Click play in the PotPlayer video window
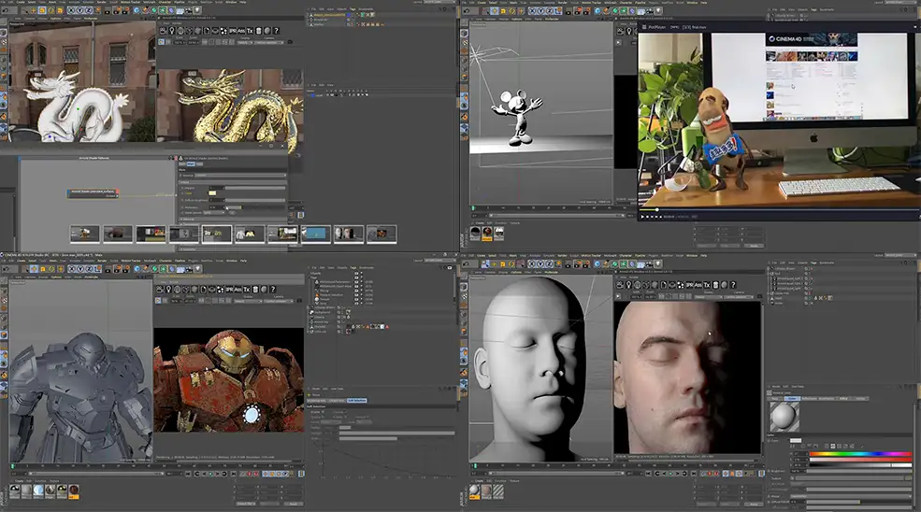This screenshot has height=512, width=921. click(x=642, y=217)
